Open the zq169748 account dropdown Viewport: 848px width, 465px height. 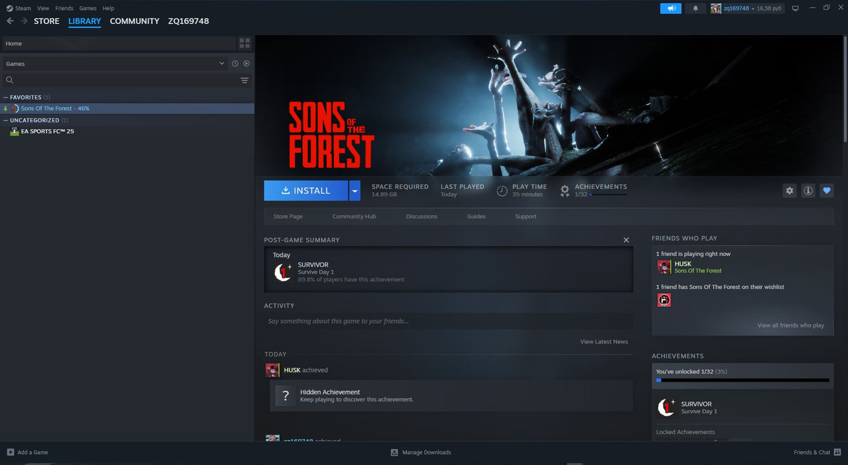[753, 8]
